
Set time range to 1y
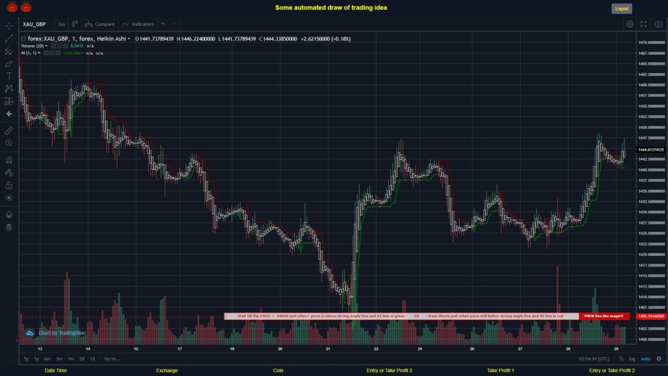tap(37, 359)
